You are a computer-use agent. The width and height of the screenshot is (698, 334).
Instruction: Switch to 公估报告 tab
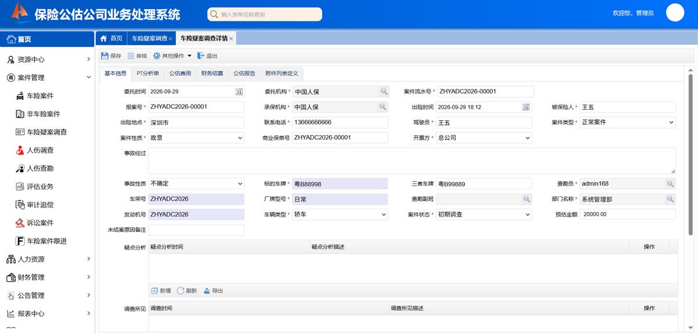pos(244,74)
